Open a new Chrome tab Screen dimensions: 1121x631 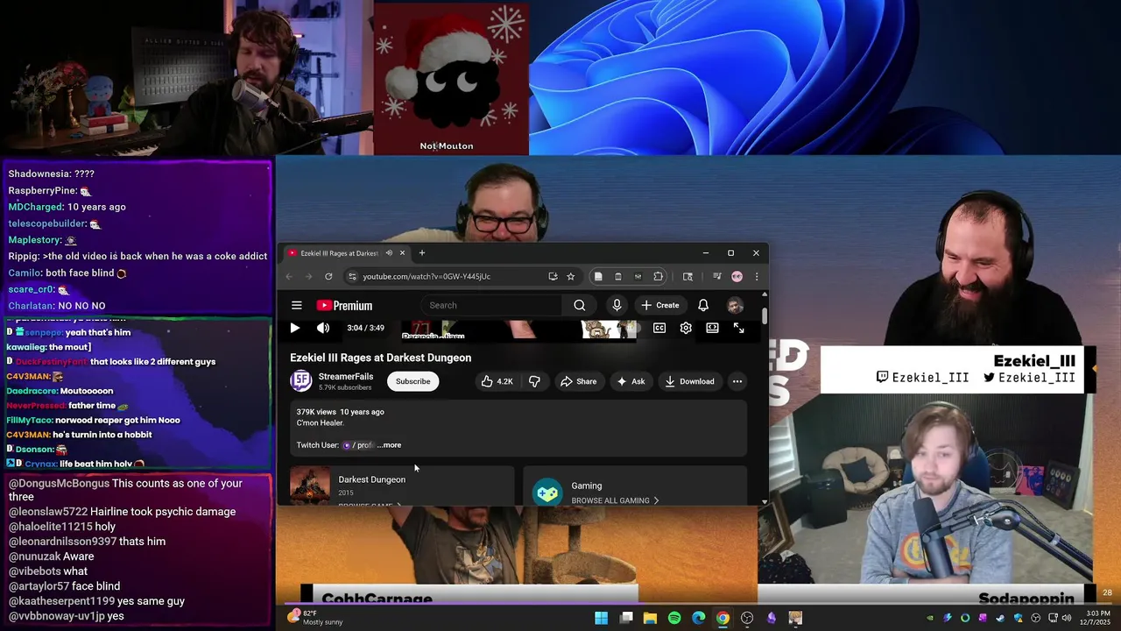pos(421,253)
